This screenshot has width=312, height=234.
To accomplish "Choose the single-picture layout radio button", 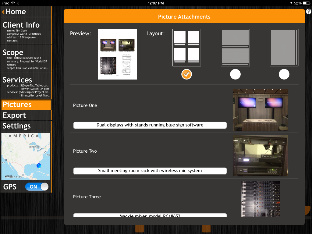I will (x=284, y=74).
